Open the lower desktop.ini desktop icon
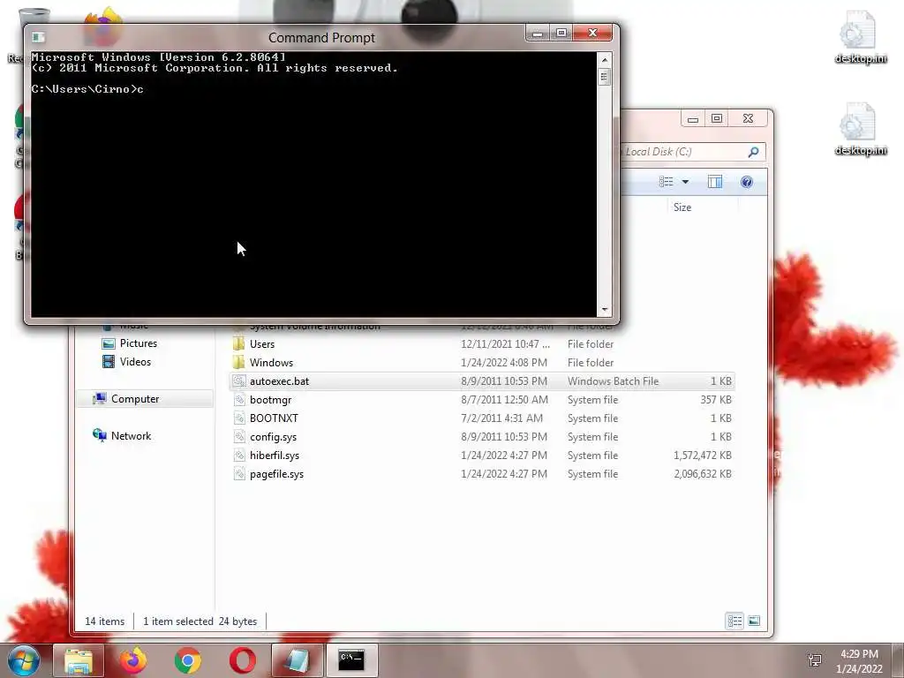The width and height of the screenshot is (904, 678). [x=860, y=129]
